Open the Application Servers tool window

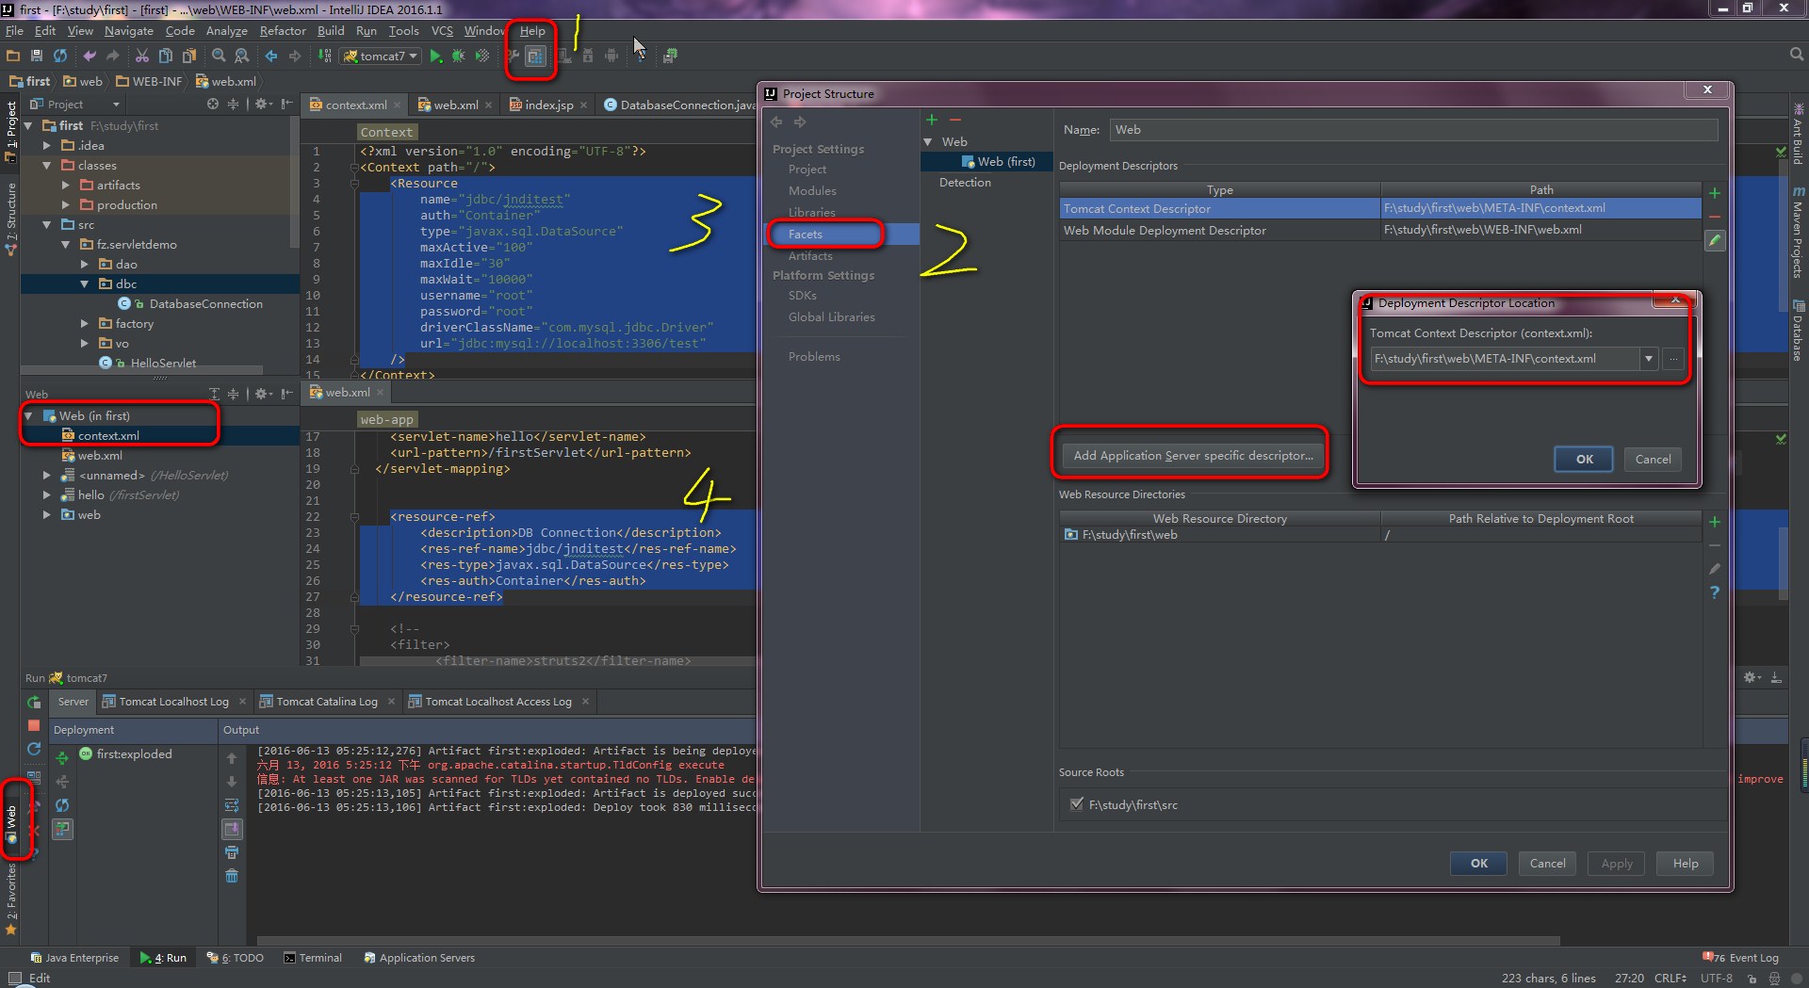(x=419, y=958)
